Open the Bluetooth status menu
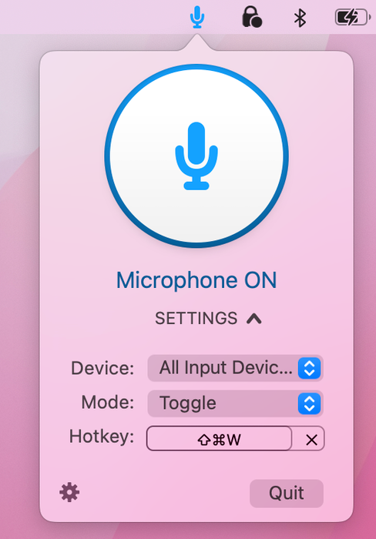 300,18
